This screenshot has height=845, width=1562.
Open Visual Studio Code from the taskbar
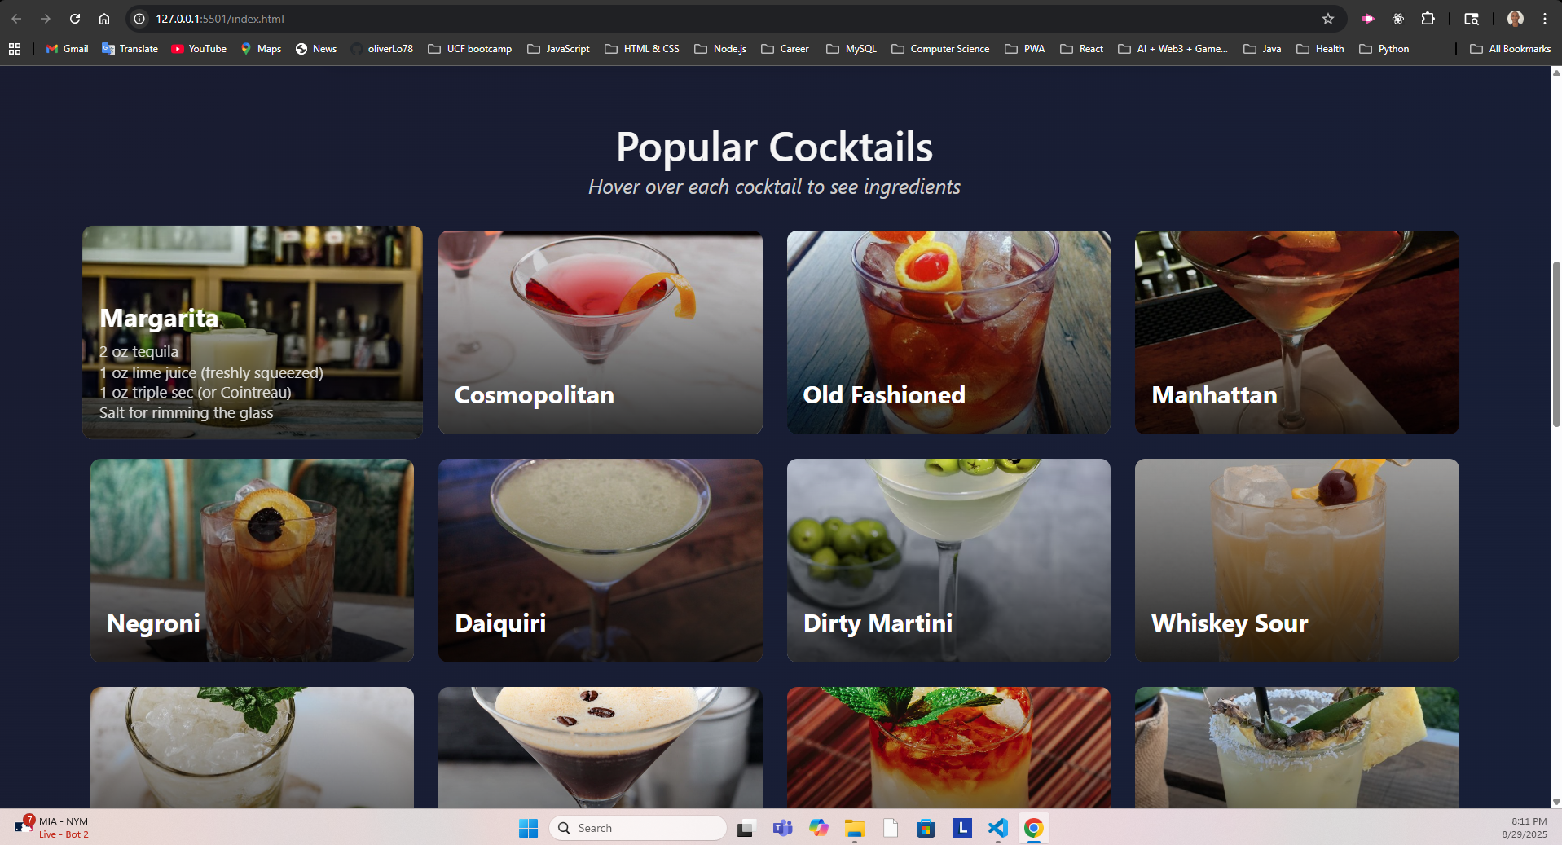(997, 827)
